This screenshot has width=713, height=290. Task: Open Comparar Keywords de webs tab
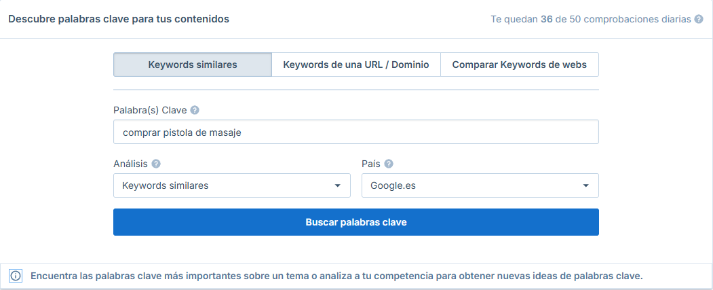click(x=519, y=65)
